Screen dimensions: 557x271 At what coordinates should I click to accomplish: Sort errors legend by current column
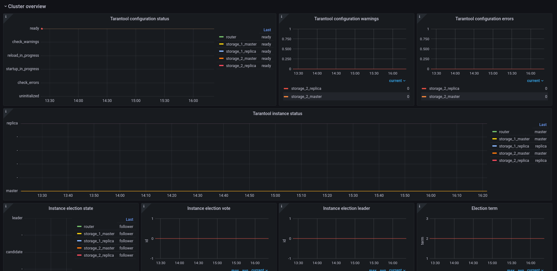tap(535, 81)
